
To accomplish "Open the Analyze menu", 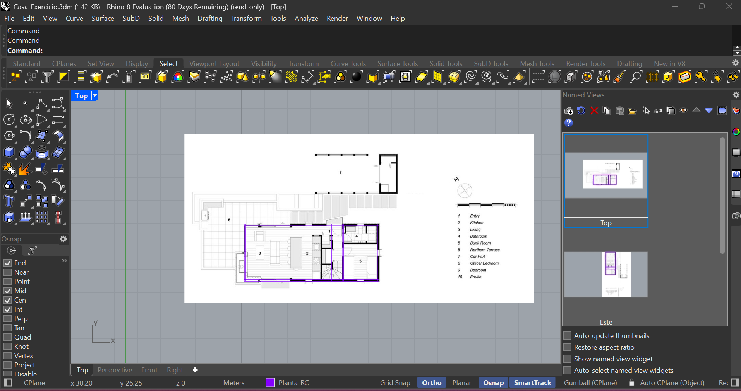I will [x=306, y=19].
